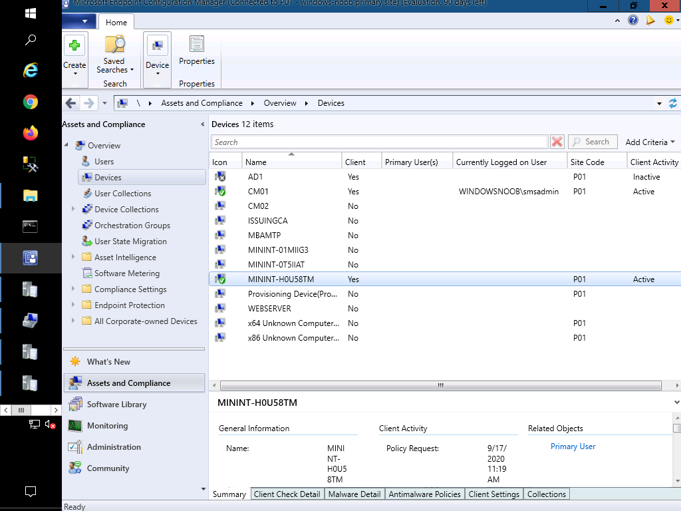This screenshot has height=511, width=681.
Task: Minimize the ribbon with the up chevron
Action: click(617, 21)
